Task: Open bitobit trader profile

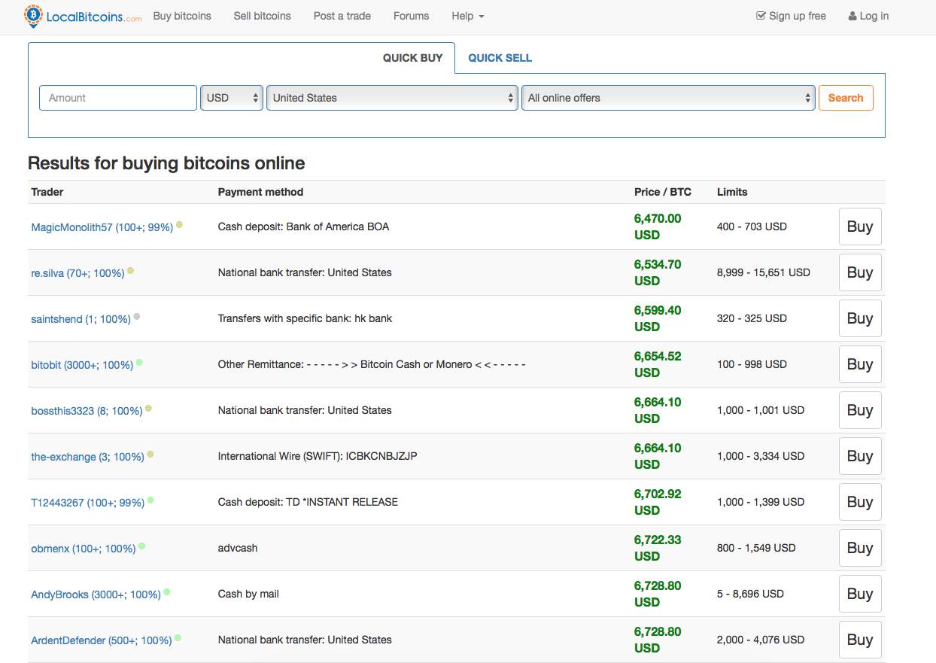Action: (82, 365)
